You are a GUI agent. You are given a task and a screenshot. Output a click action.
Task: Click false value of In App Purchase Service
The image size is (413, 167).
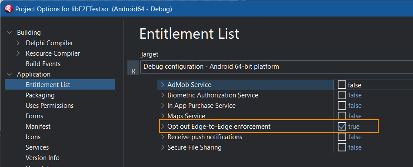click(x=355, y=106)
